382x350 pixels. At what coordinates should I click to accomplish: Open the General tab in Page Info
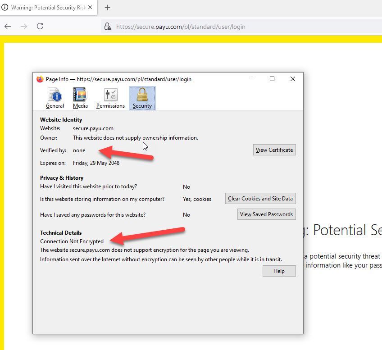coord(55,98)
